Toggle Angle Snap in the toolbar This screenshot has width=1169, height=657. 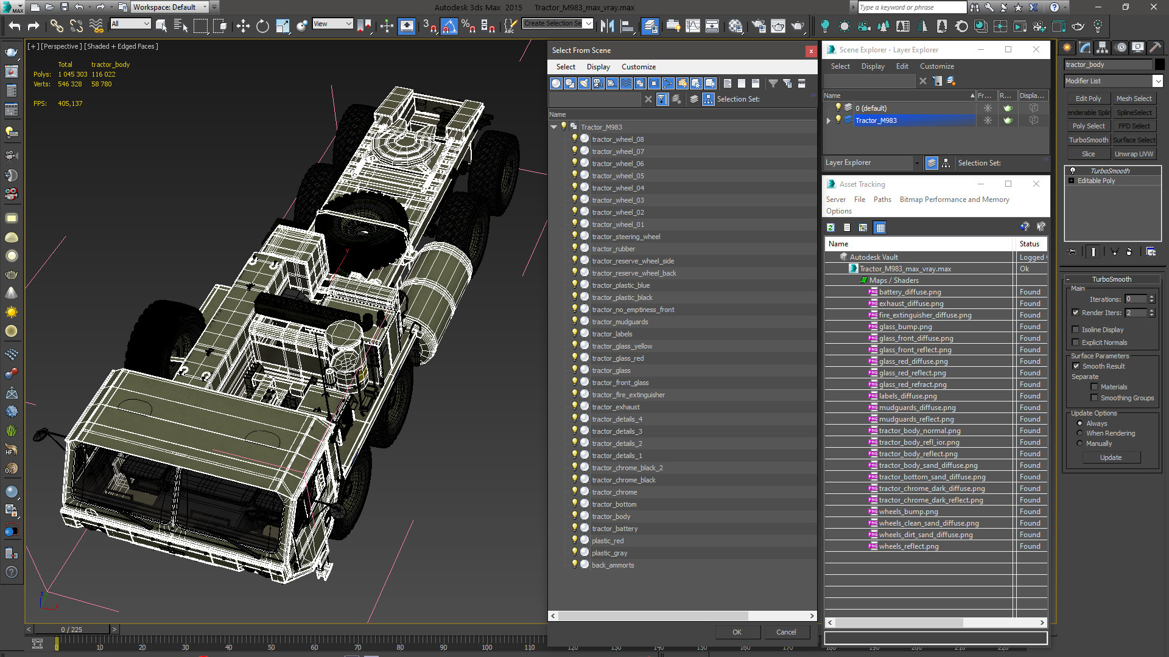pyautogui.click(x=449, y=26)
